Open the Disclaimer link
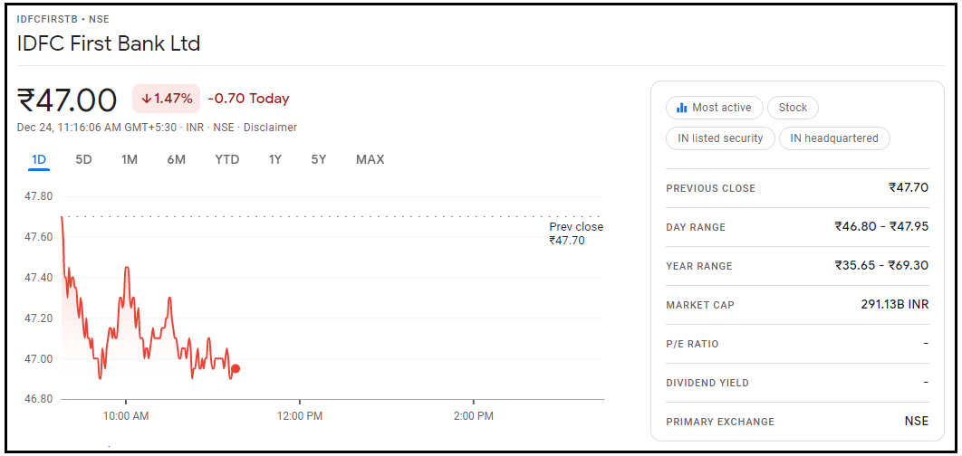This screenshot has width=962, height=456. (x=270, y=128)
